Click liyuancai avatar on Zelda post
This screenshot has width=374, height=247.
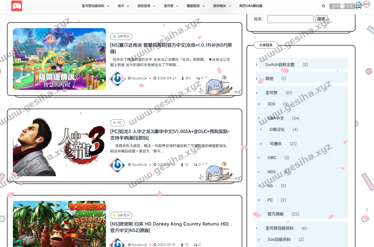(117, 79)
